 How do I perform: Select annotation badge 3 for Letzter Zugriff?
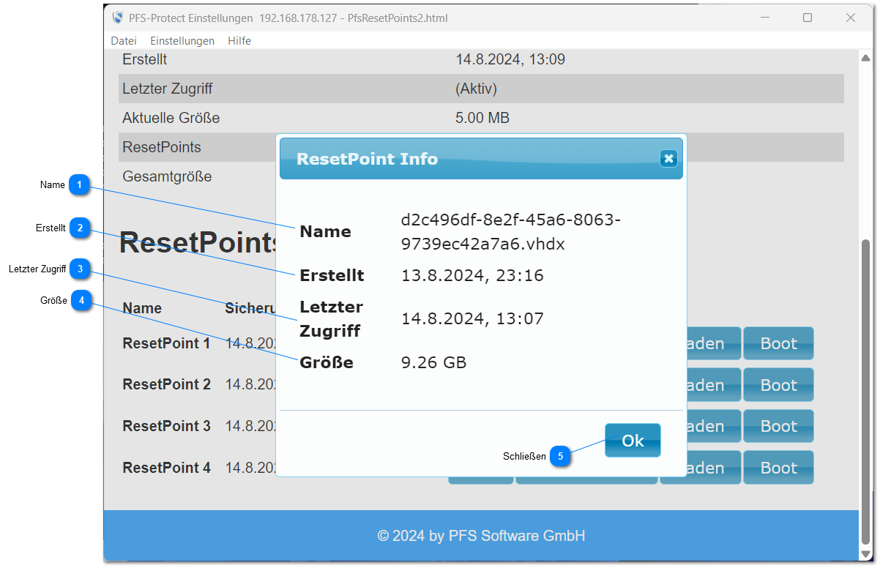pos(80,269)
